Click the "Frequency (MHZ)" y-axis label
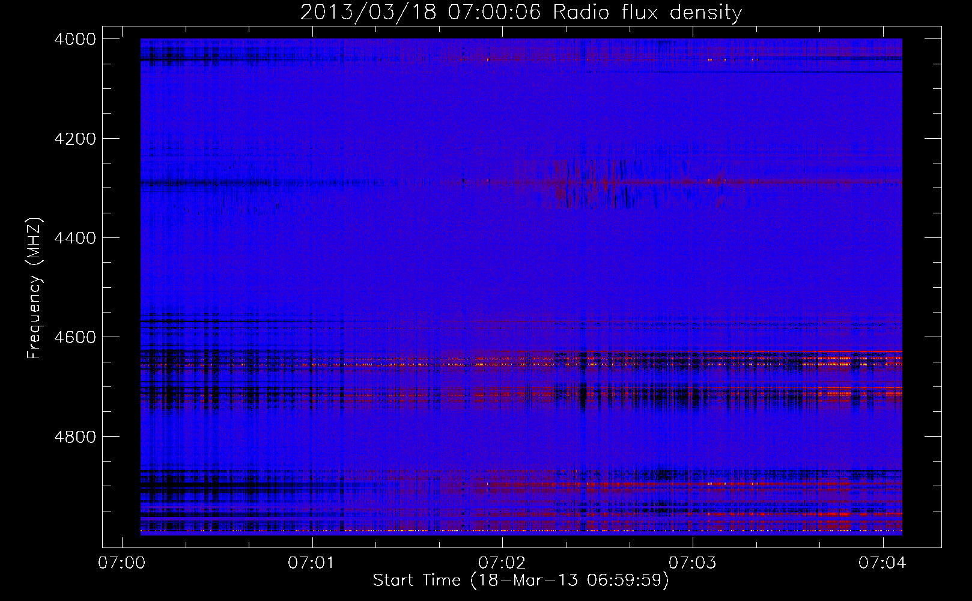Image resolution: width=972 pixels, height=601 pixels. click(35, 289)
